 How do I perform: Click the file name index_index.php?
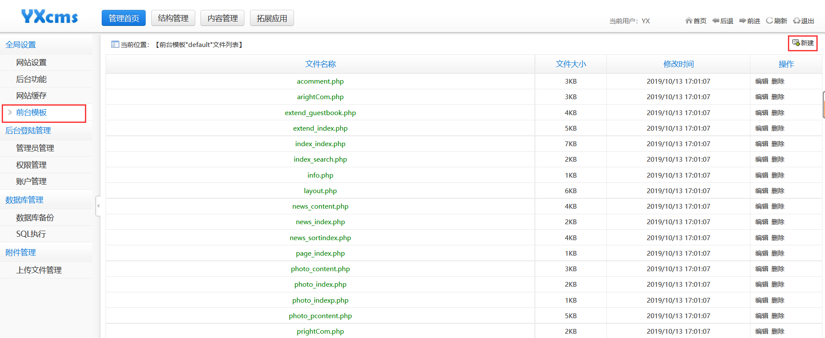[x=320, y=144]
